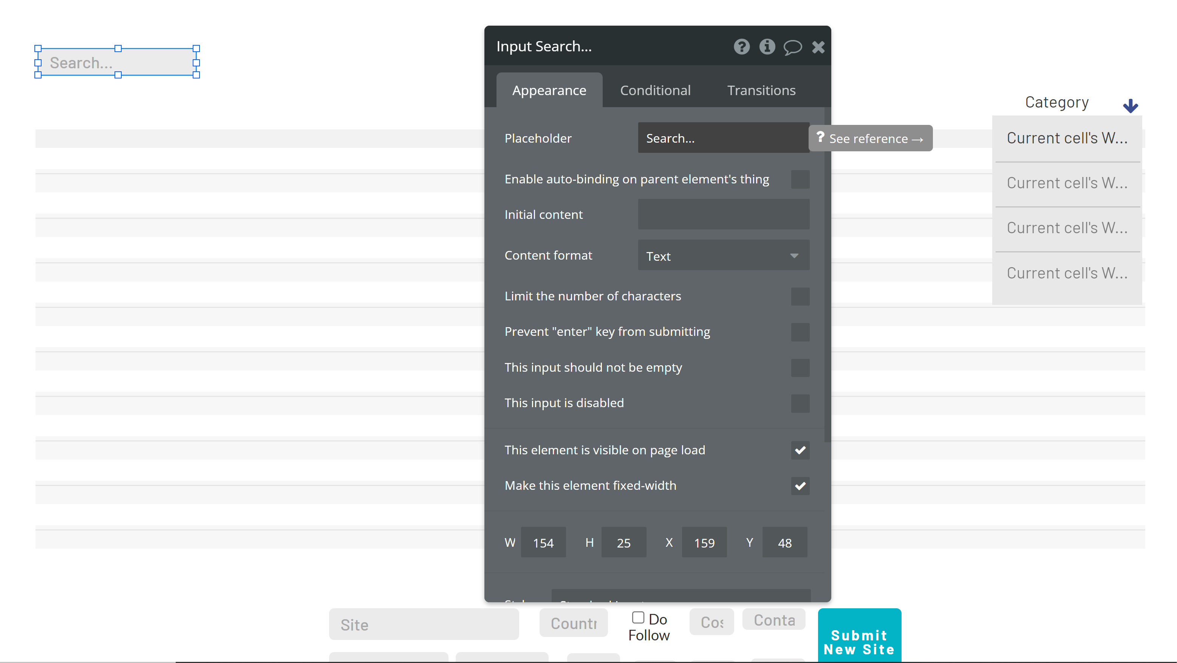
Task: Switch to the Conditional tab
Action: [655, 90]
